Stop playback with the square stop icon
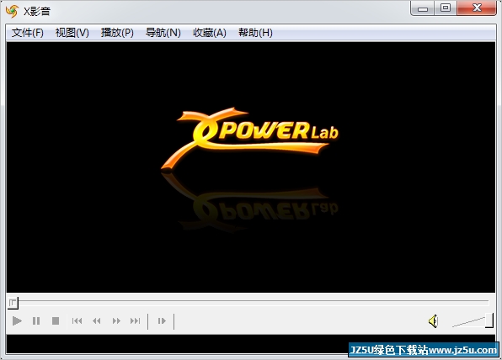The height and width of the screenshot is (360, 502). [x=56, y=320]
